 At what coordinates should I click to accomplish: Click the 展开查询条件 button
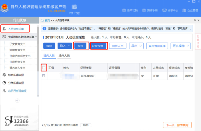[157, 46]
